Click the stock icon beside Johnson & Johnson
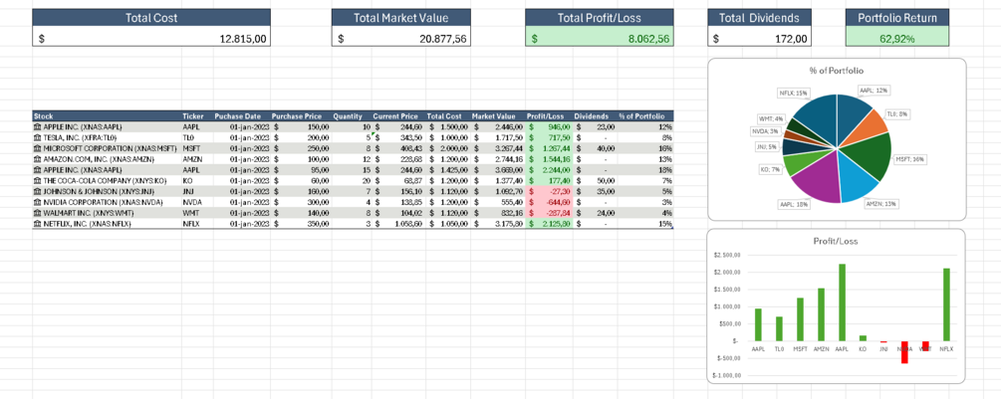Screen dimensions: 1001x399 click(38, 191)
